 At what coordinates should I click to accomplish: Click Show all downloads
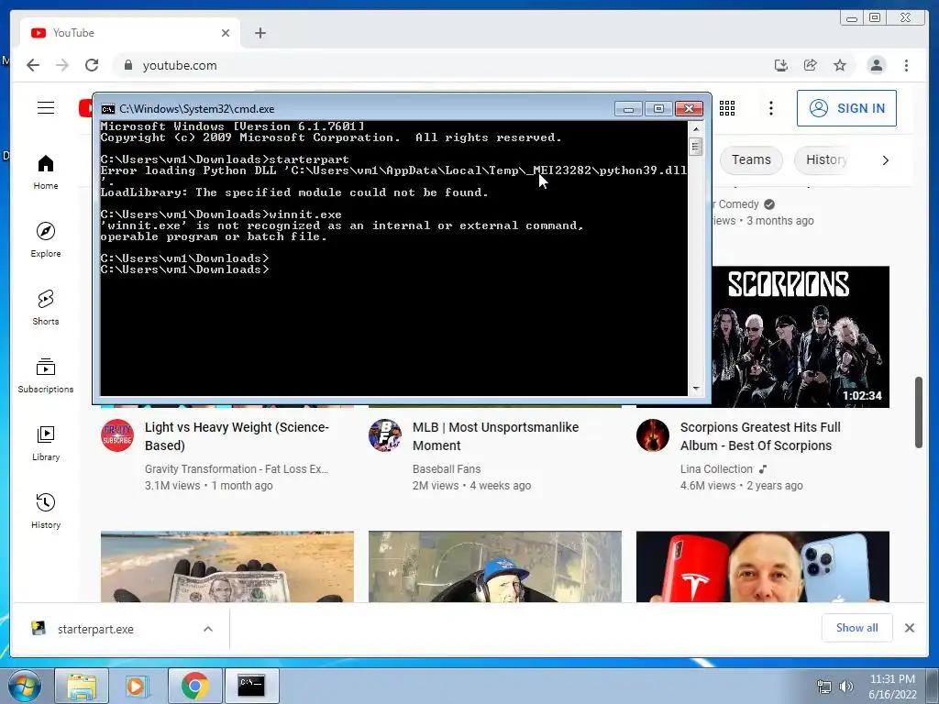[x=857, y=628]
